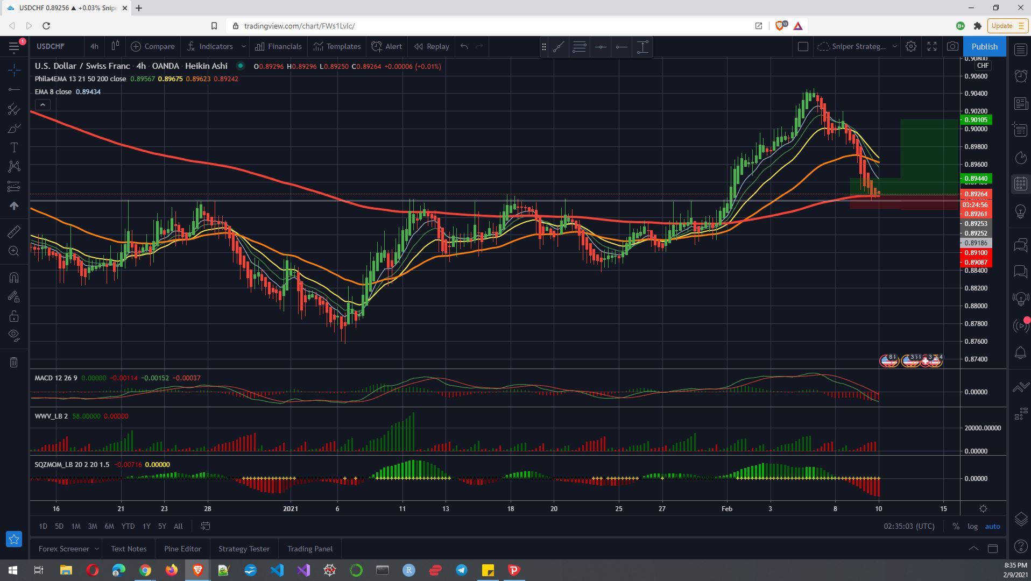
Task: Select the brush drawing tool
Action: pos(15,129)
